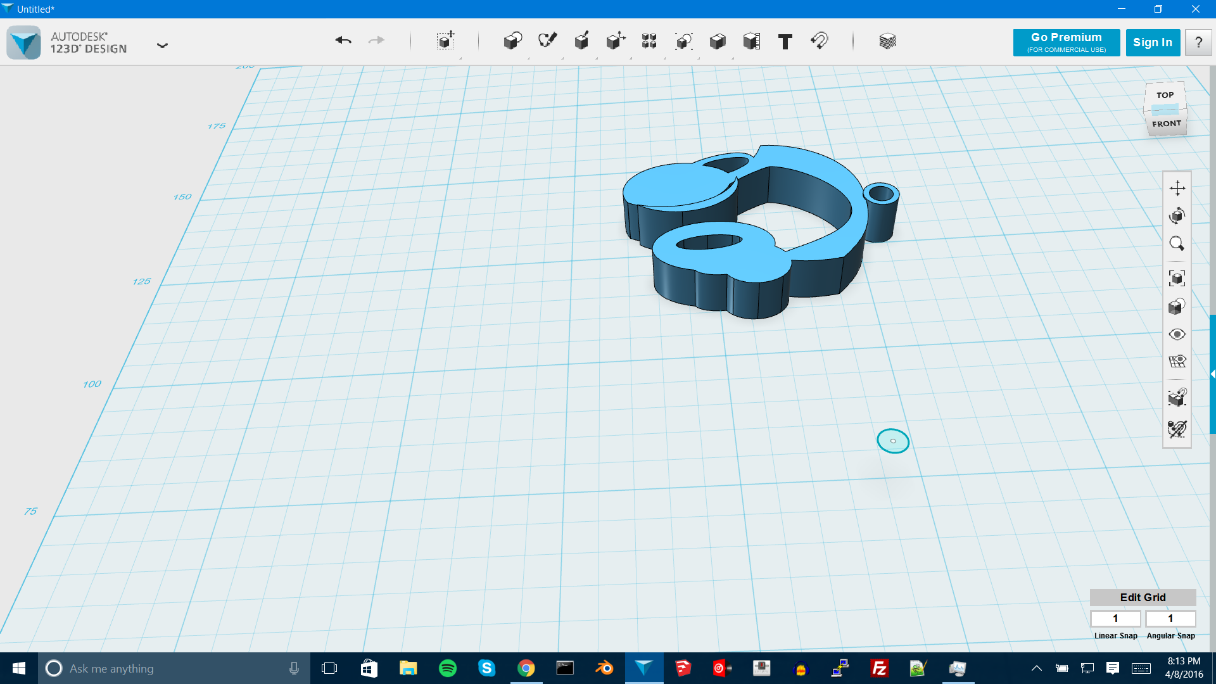Open the Windows Start menu
This screenshot has height=684, width=1216.
(x=19, y=668)
